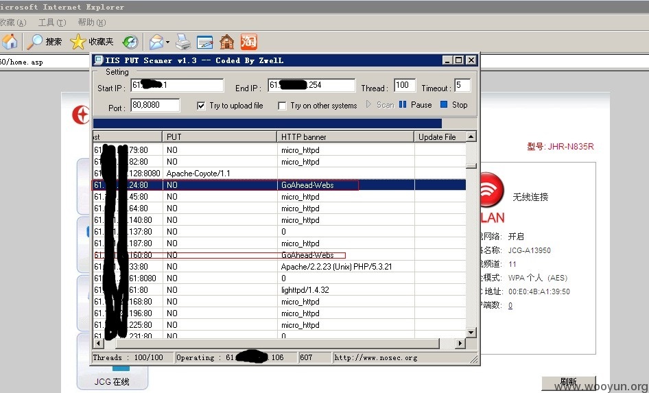This screenshot has height=393, width=649.
Task: Click the MAC address 00:E0:4B:A1:39:50
Action: [x=539, y=291]
